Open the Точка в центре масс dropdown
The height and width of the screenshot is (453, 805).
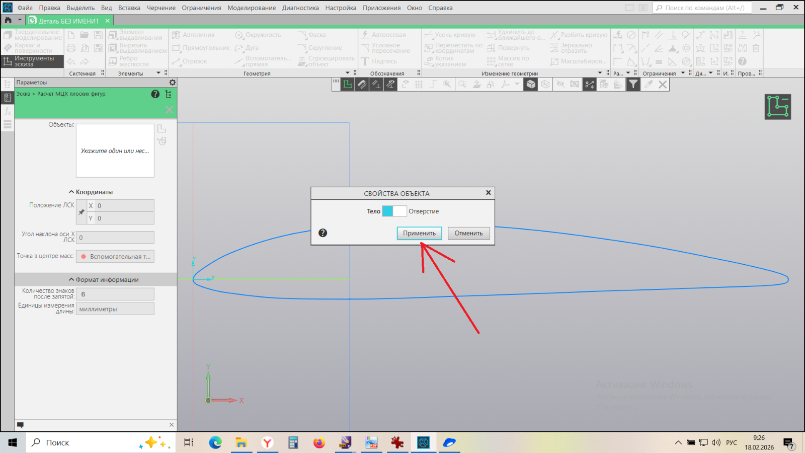tap(115, 257)
